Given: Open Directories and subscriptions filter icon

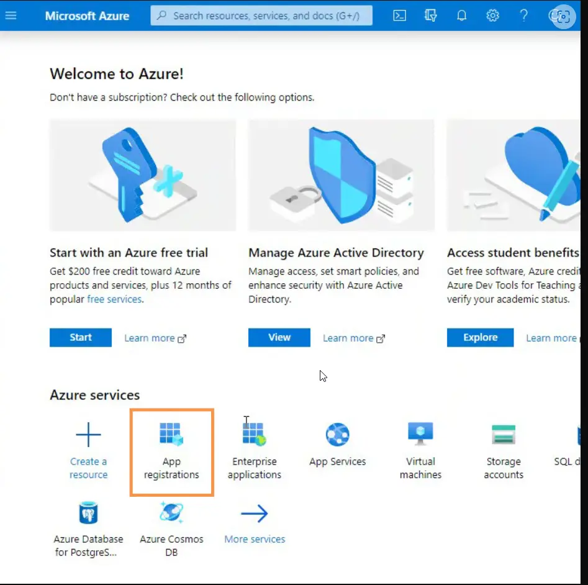Looking at the screenshot, I should [x=430, y=16].
